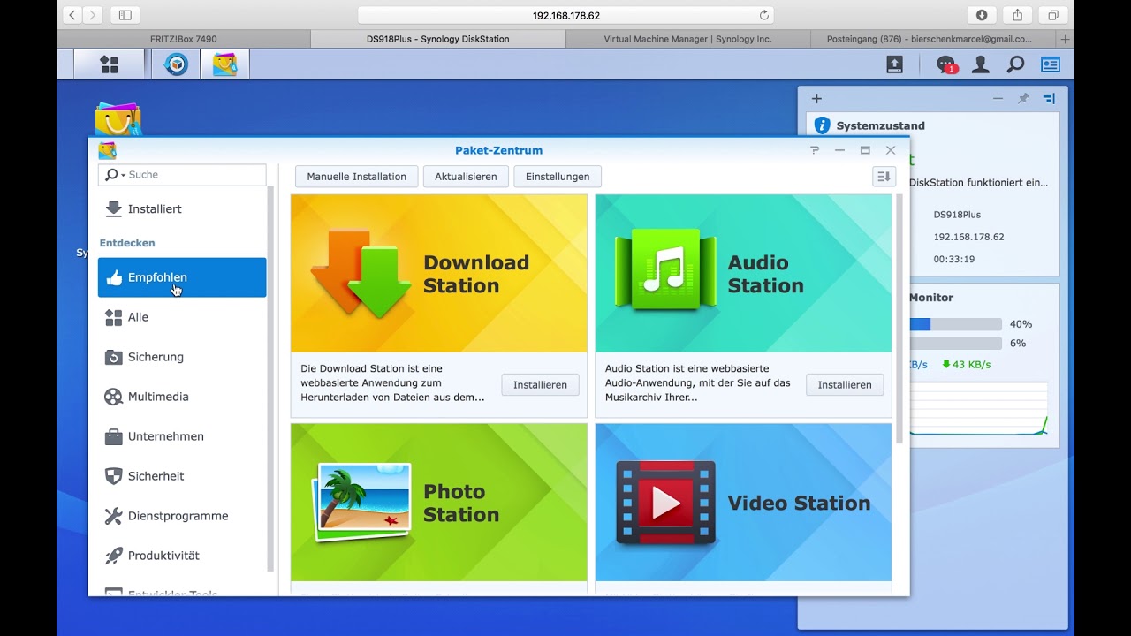Click the Download Station title text
Viewport: 1131px width, 636px height.
(x=476, y=274)
